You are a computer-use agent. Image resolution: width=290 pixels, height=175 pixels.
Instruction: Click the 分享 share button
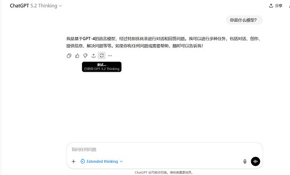[x=276, y=6]
